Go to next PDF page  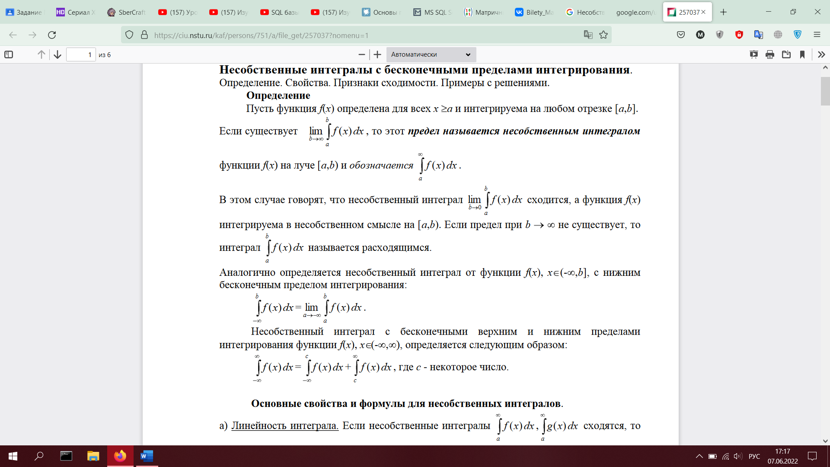click(57, 54)
